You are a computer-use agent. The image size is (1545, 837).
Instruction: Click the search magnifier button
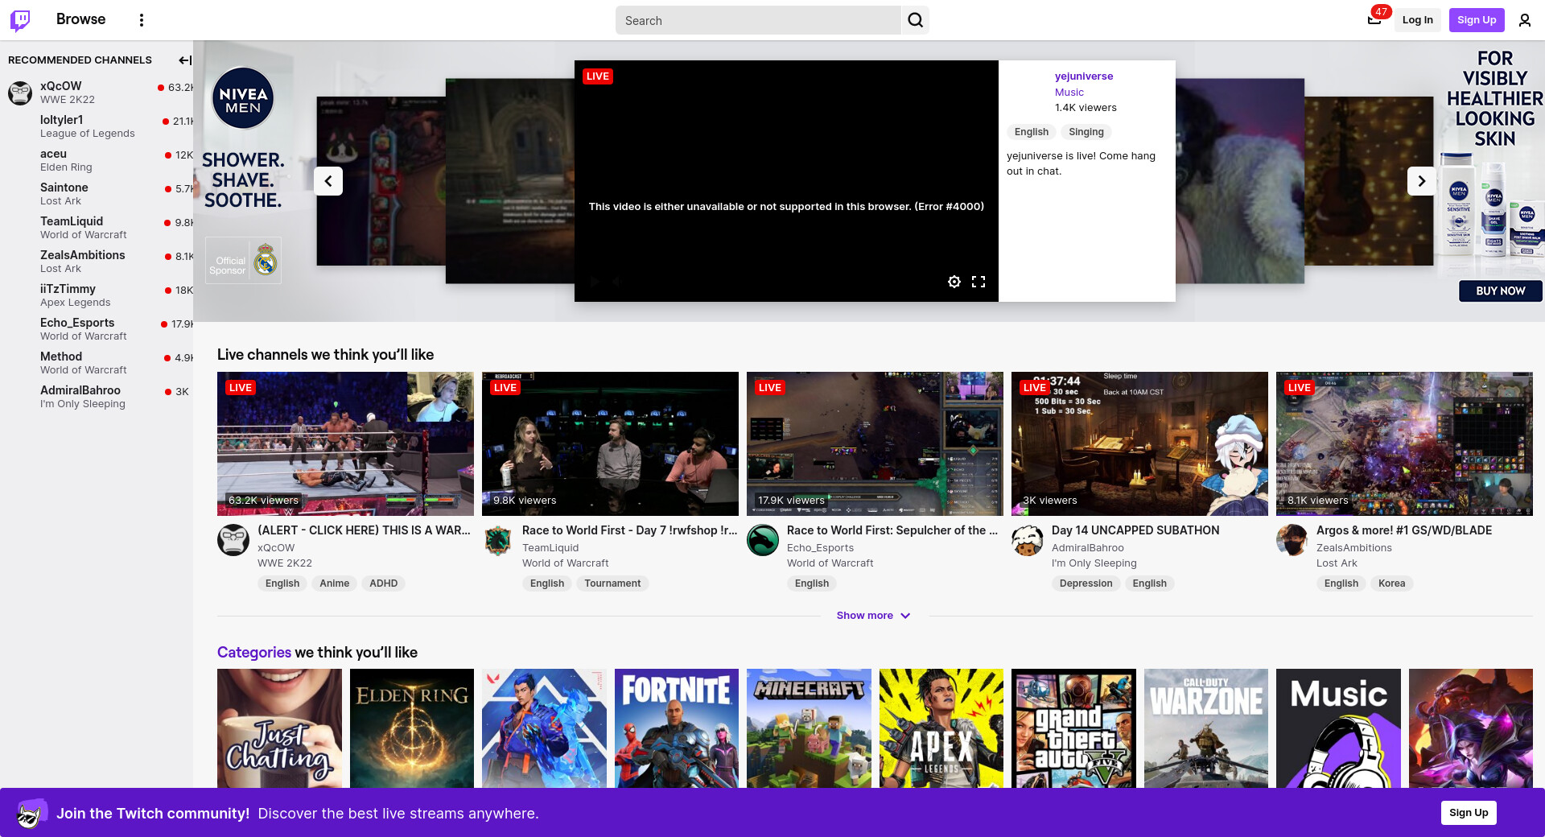(x=915, y=20)
